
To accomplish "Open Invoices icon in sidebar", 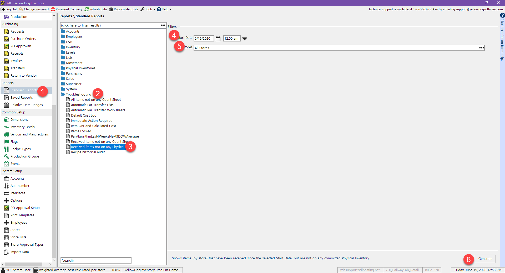I will 6,61.
